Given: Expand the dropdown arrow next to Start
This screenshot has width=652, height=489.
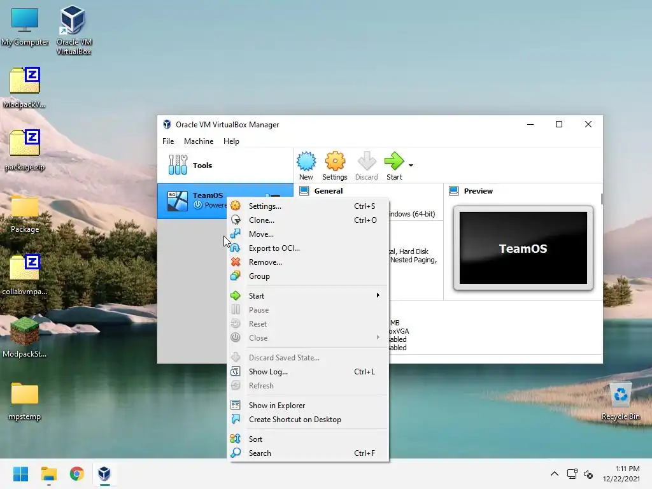Looking at the screenshot, I should [411, 166].
